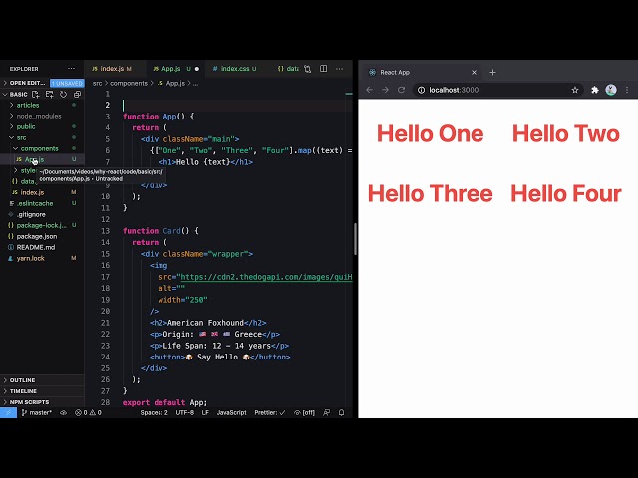The image size is (638, 478).
Task: Open New File icon in BASIC explorer header
Action: coord(36,94)
